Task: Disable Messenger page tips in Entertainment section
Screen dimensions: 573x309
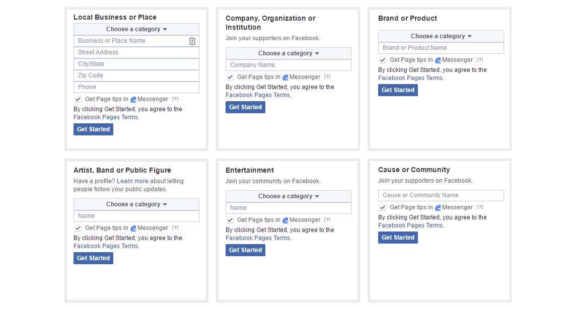Action: (230, 220)
